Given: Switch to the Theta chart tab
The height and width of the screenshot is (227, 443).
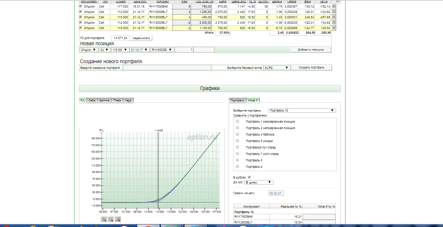Looking at the screenshot, I should click(117, 100).
